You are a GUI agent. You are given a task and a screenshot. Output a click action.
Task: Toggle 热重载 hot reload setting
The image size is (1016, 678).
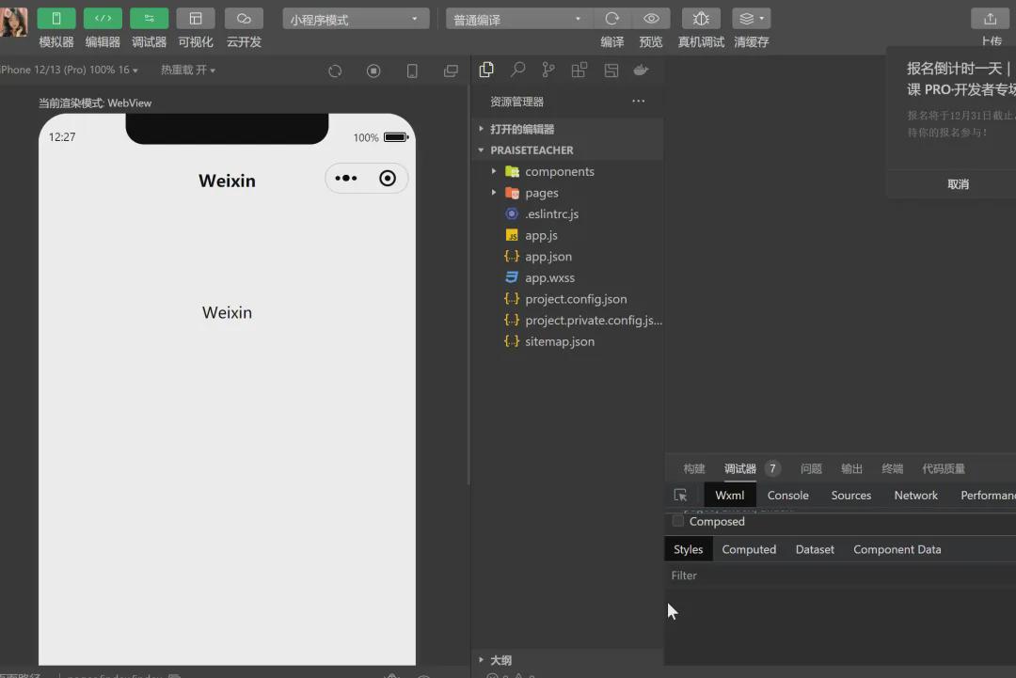[186, 70]
